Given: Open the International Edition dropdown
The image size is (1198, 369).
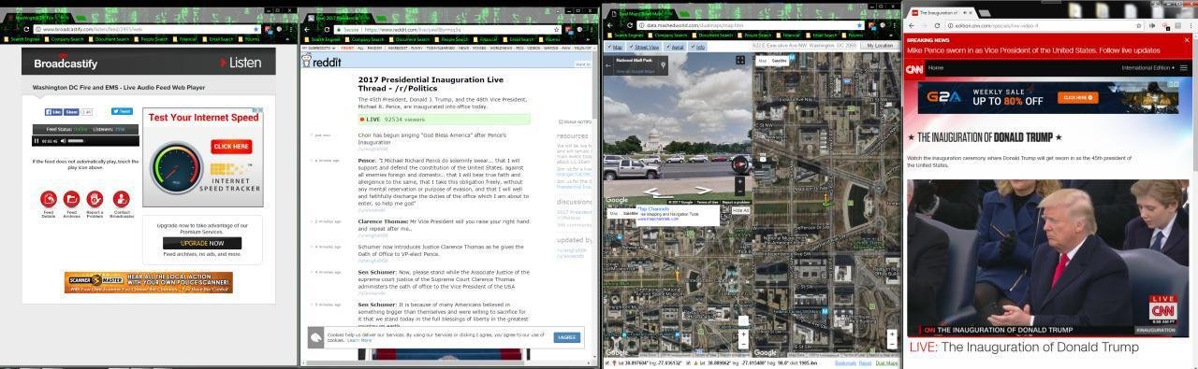Looking at the screenshot, I should [1148, 68].
